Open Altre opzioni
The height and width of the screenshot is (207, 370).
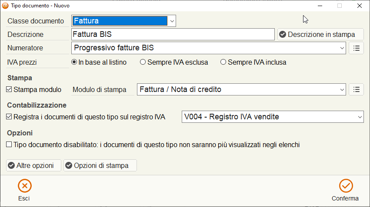click(x=33, y=165)
